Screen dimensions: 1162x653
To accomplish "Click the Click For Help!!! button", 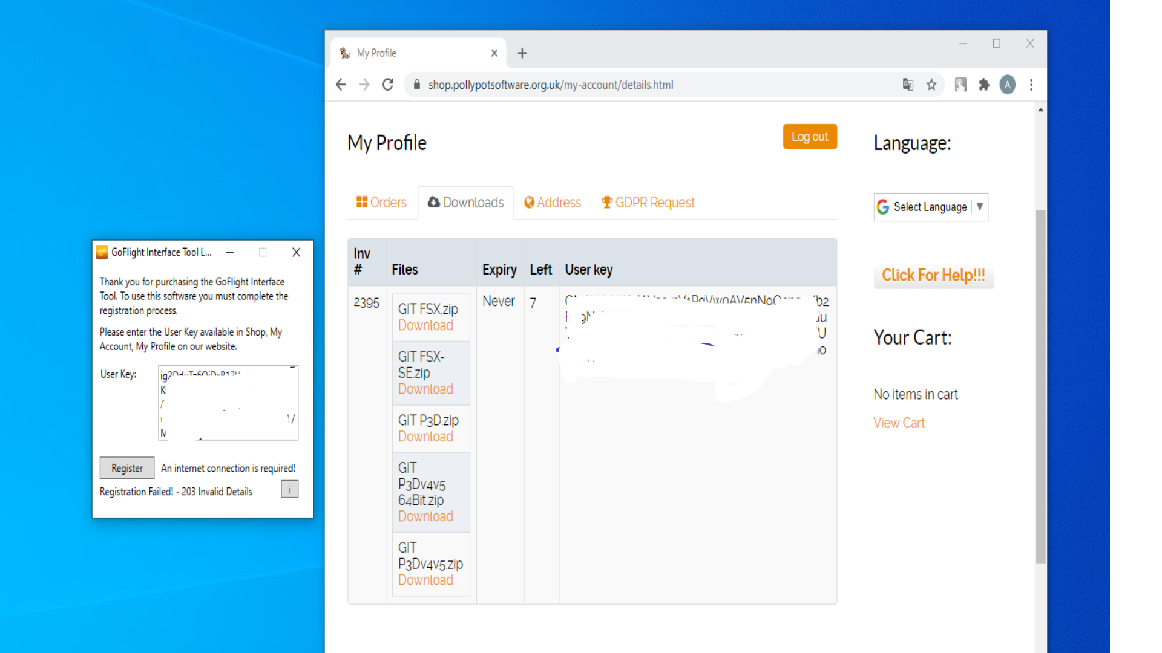I will coord(933,275).
